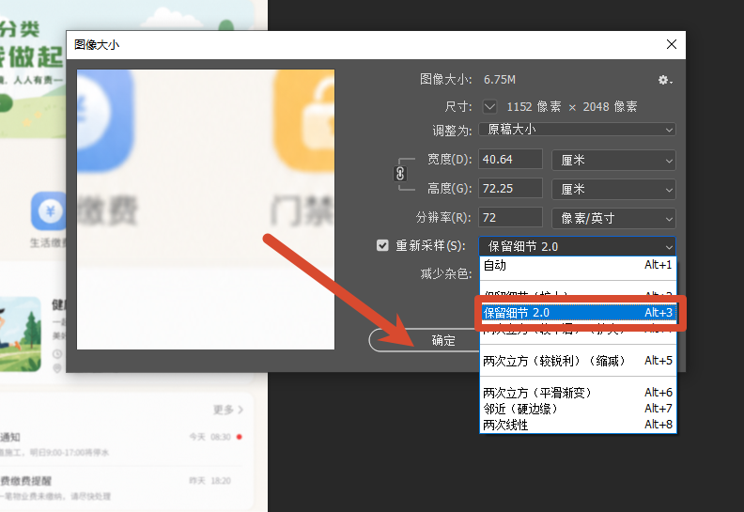The width and height of the screenshot is (744, 512).
Task: Toggle the constrain proportions chain link icon
Action: click(400, 174)
